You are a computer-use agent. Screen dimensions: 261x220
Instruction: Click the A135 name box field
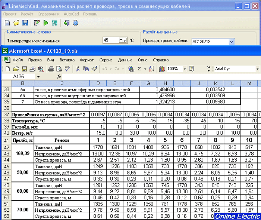19,77
